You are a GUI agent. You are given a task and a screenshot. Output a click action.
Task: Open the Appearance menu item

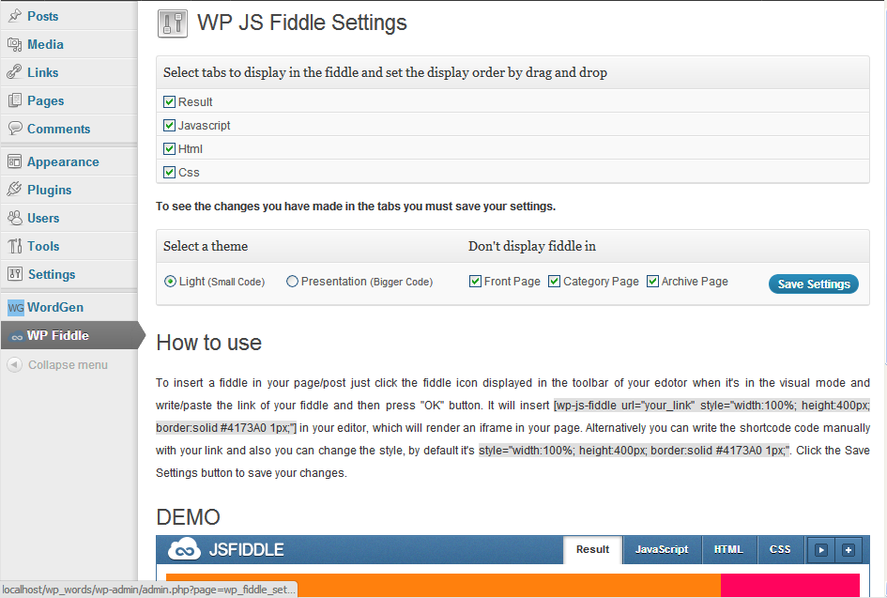63,161
